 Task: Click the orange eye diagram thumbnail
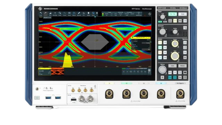58,72
